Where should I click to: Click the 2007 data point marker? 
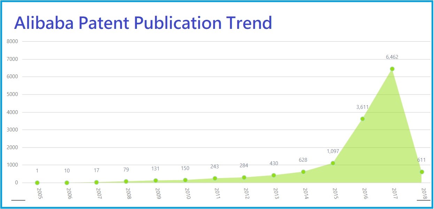click(x=96, y=183)
